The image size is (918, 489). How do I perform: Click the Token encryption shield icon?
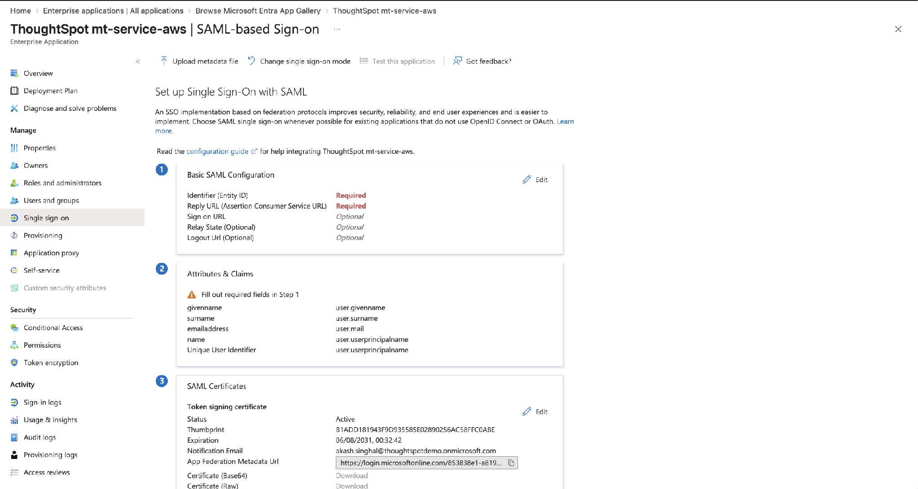[14, 362]
